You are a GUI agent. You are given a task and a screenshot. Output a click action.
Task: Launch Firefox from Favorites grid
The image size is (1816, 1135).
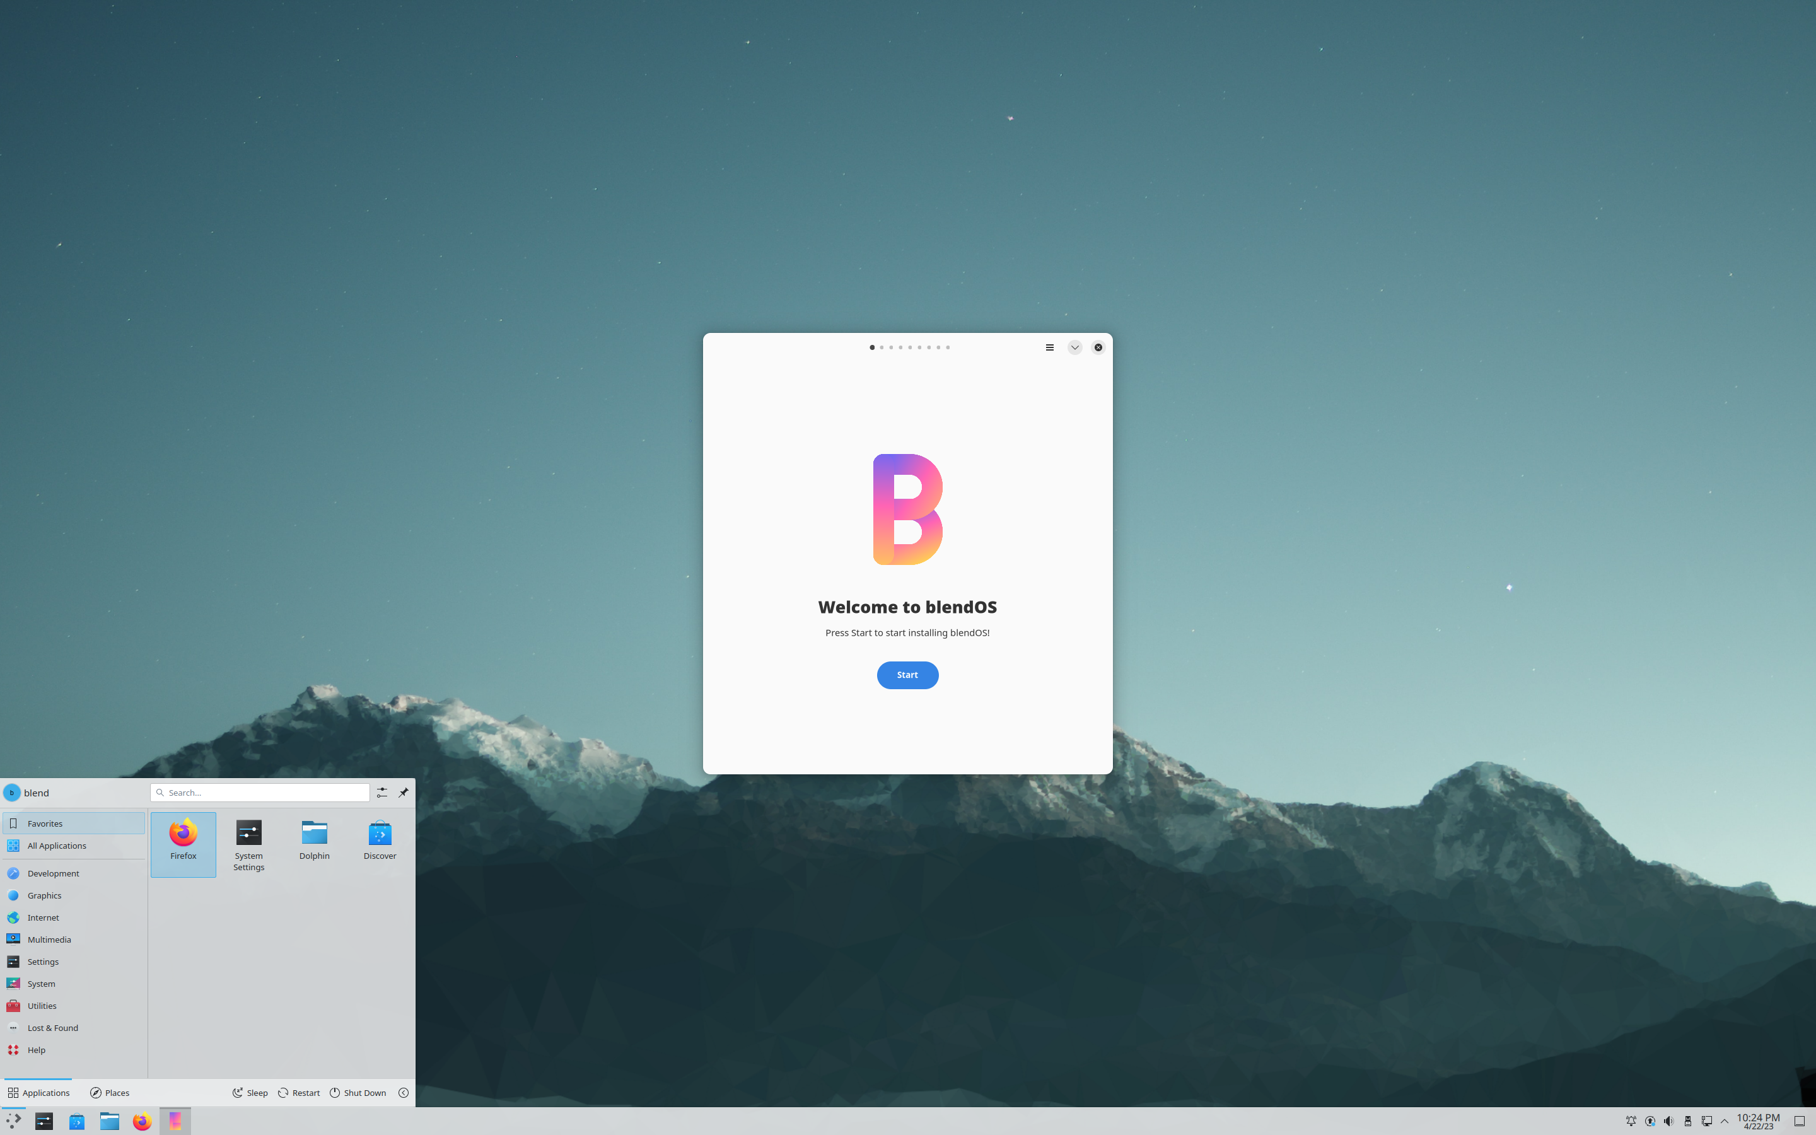(183, 844)
